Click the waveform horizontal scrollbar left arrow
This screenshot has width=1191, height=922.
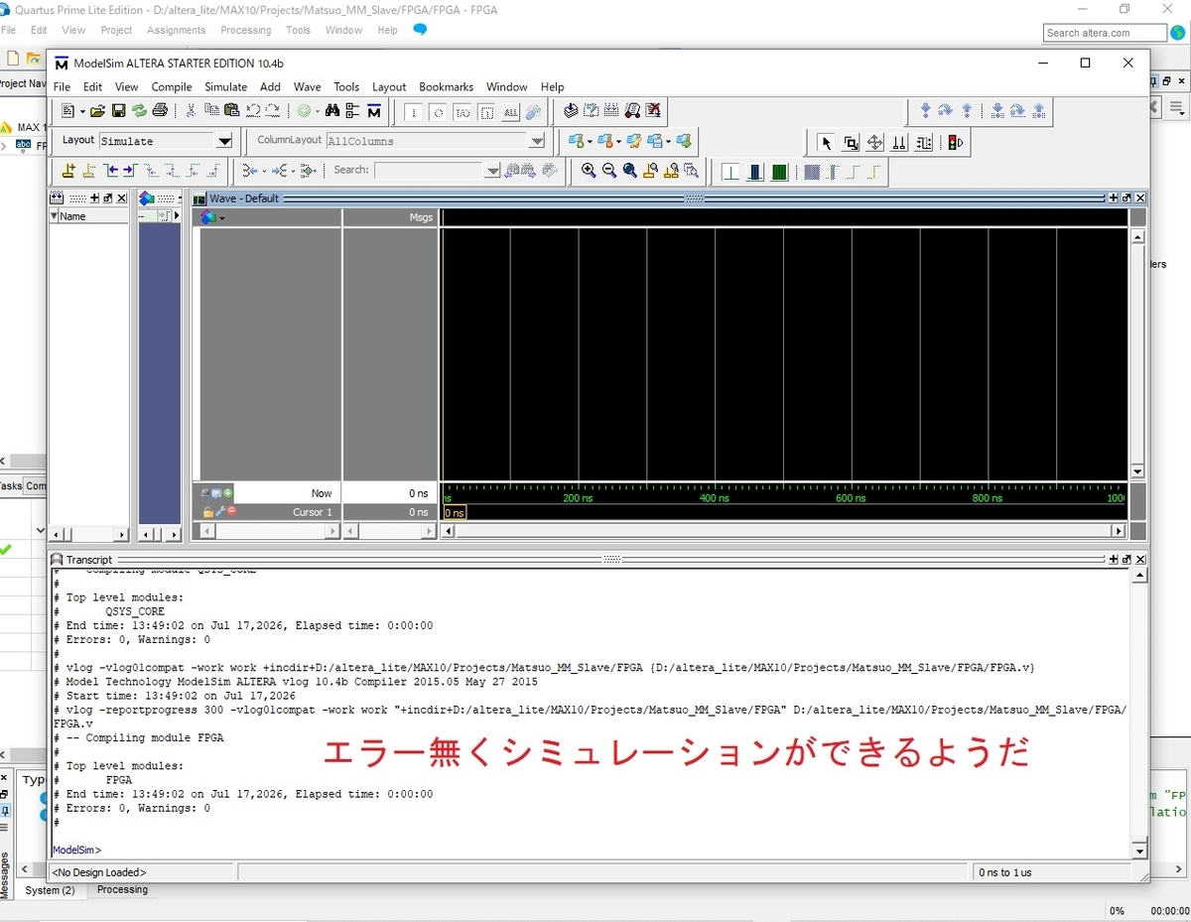447,532
